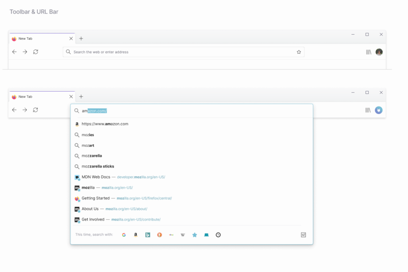Open a new tab with the plus
The width and height of the screenshot is (408, 272).
tap(81, 38)
